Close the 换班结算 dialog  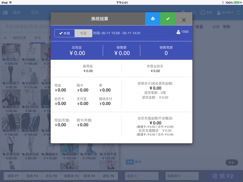coord(184,20)
